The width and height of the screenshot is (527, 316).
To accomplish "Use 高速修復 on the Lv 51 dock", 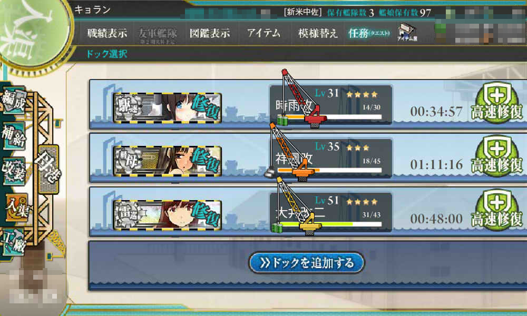I will pos(497,211).
